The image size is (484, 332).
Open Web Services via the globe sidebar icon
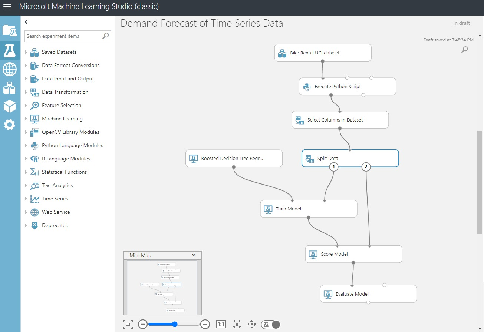[10, 69]
